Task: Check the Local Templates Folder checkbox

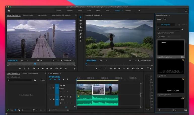Action: coord(158,33)
